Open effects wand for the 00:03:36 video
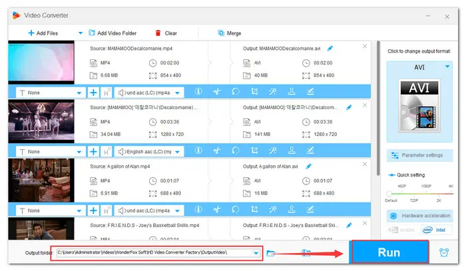The width and height of the screenshot is (466, 271). tap(273, 150)
